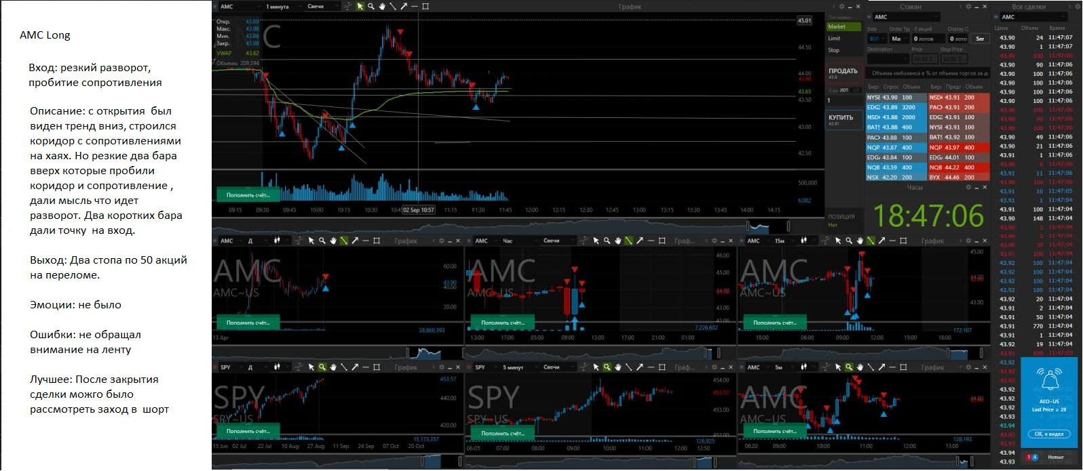Image resolution: width=1083 pixels, height=471 pixels.
Task: Activate the magnifier zoom tool on main chart
Action: (x=371, y=6)
